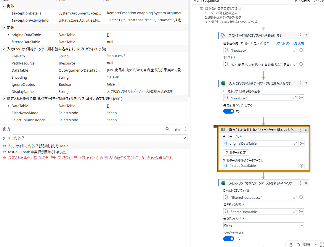Screen dimensions: 324x247
Task: Click the red 引数 '列名' error log line
Action: pyautogui.click(x=91, y=158)
